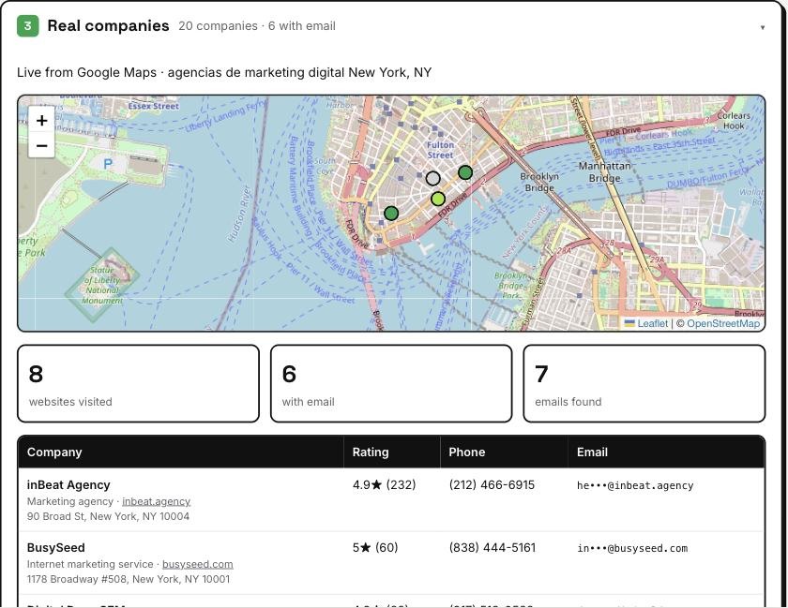Click the 5★ (60) rating

click(x=375, y=548)
